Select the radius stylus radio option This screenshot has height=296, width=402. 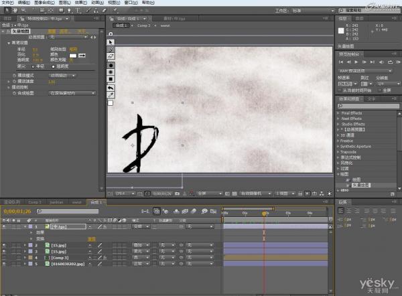[x=33, y=66]
